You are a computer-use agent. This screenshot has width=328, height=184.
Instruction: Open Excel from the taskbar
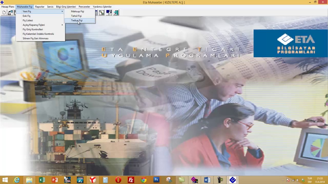[x=42, y=180]
